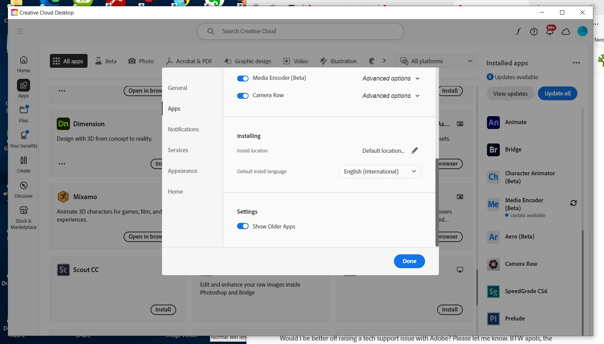Select Apps in the left sidebar

click(x=24, y=89)
